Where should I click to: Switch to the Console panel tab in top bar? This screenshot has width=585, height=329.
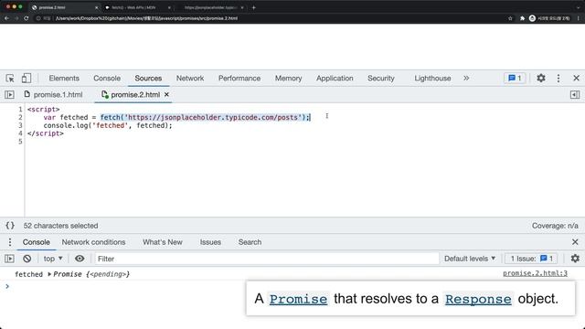tap(107, 79)
